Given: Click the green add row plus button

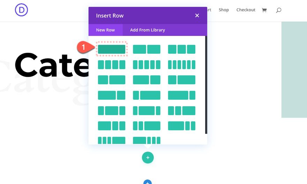Looking at the screenshot, I should coord(148,158).
